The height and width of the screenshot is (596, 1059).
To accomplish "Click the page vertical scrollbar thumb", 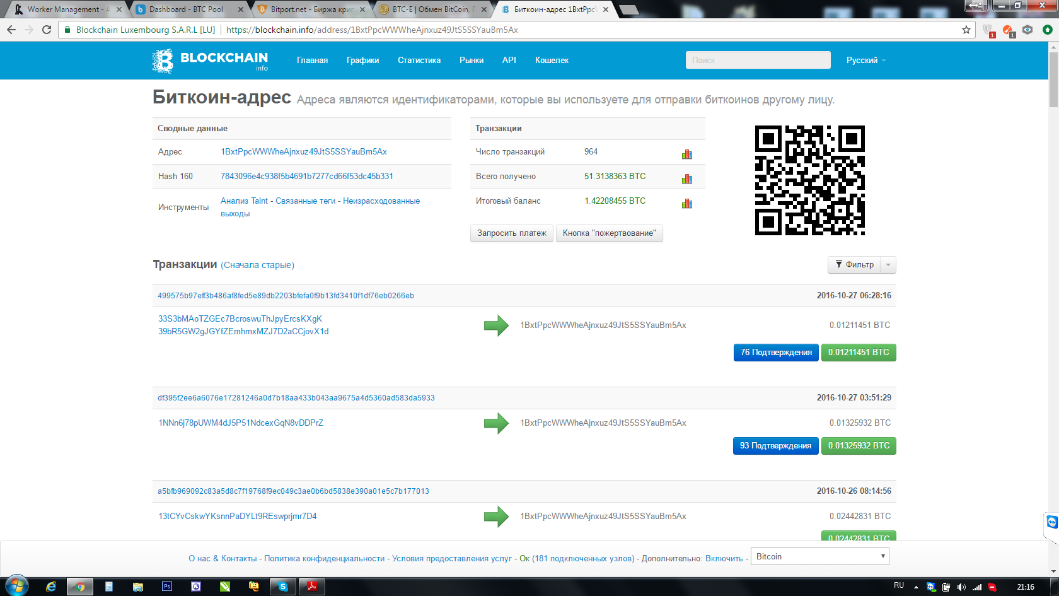I will [x=1053, y=79].
